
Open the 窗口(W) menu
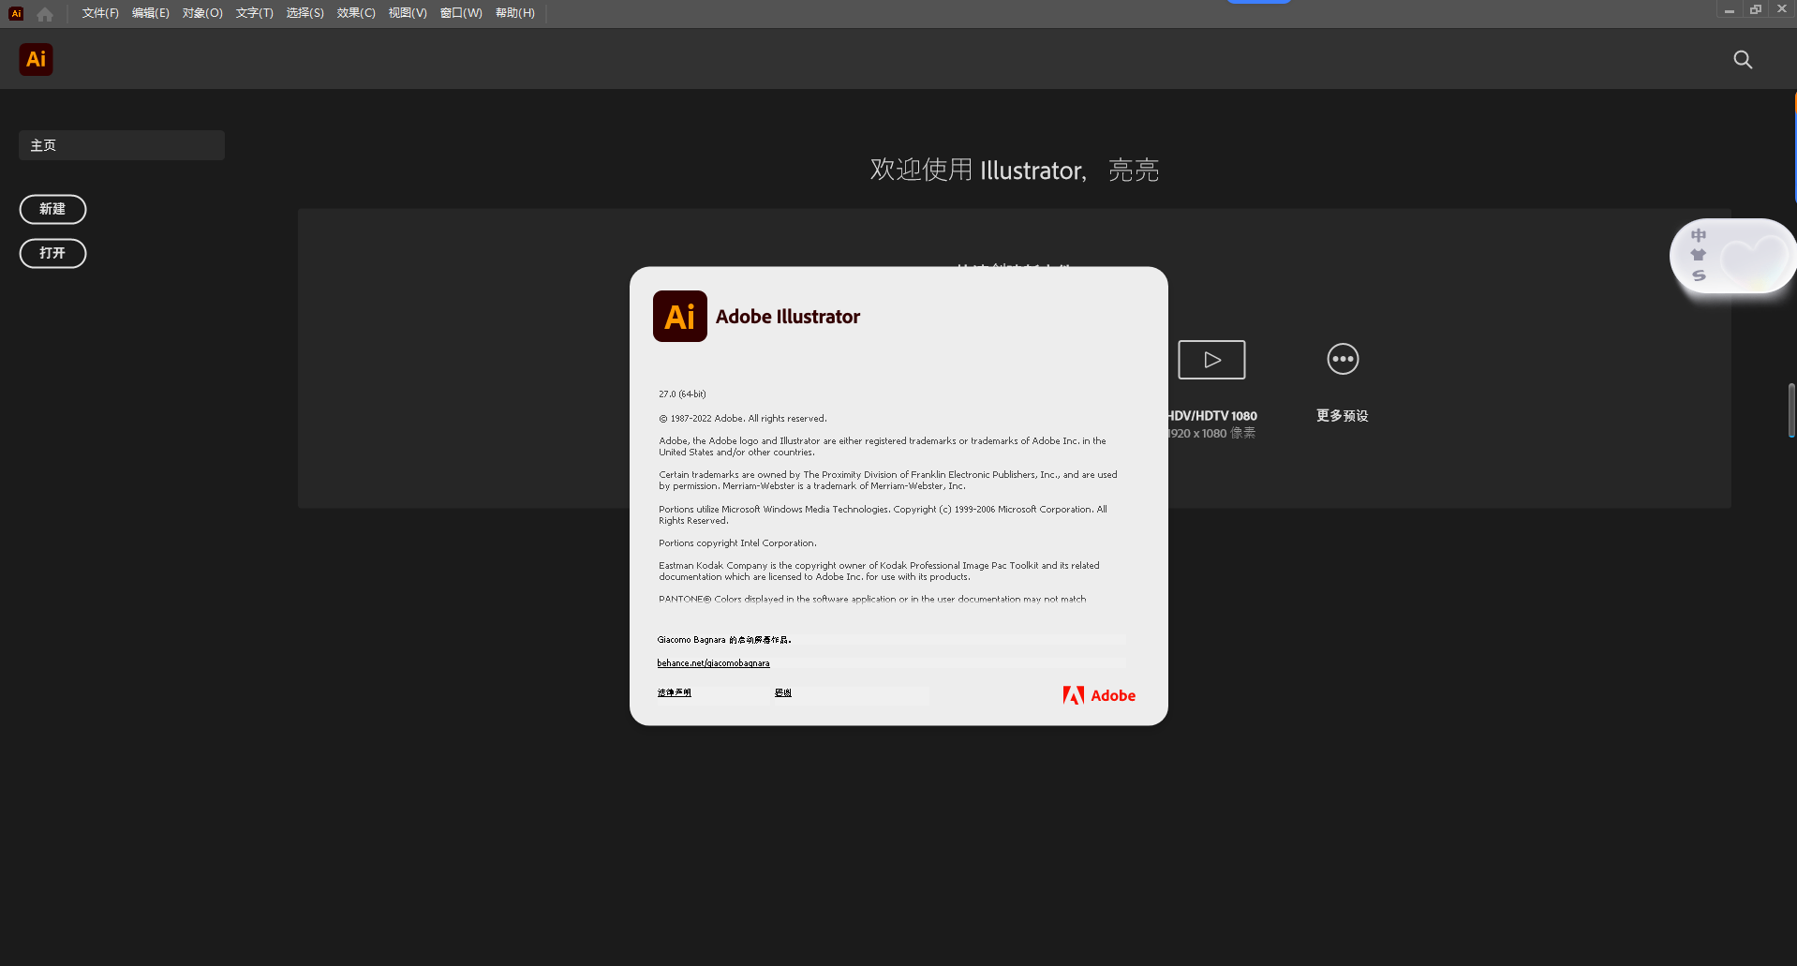460,13
